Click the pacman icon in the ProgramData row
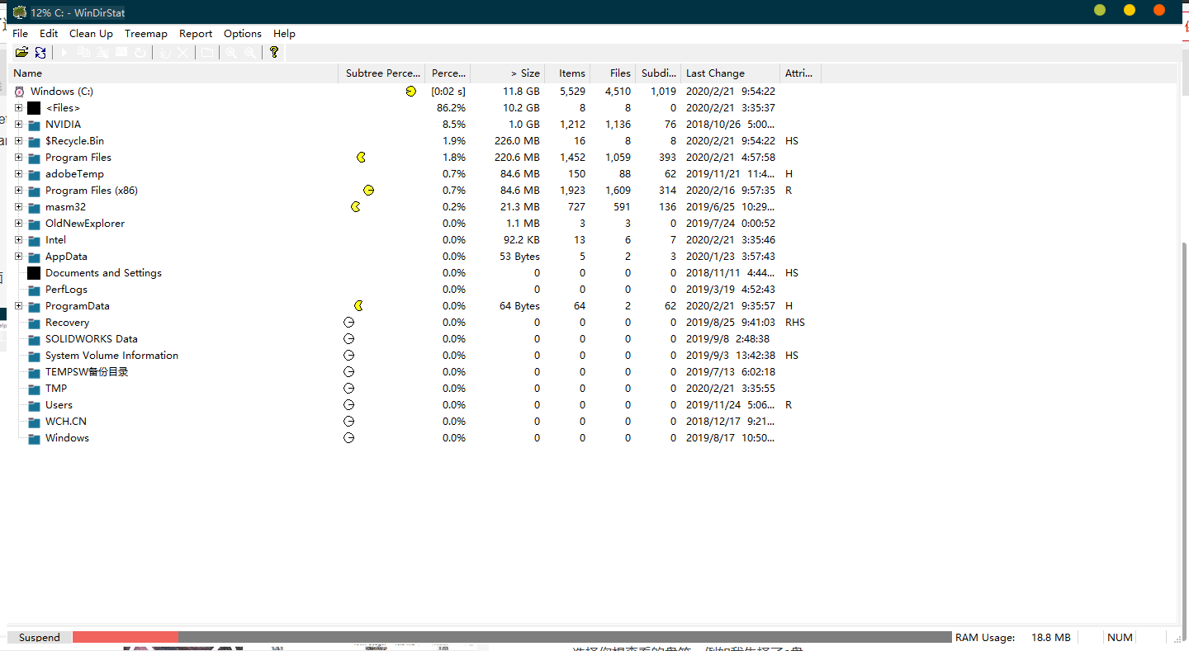The width and height of the screenshot is (1189, 651). (x=358, y=306)
